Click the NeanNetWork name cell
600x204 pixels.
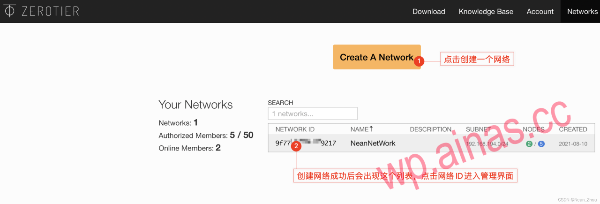(x=373, y=143)
